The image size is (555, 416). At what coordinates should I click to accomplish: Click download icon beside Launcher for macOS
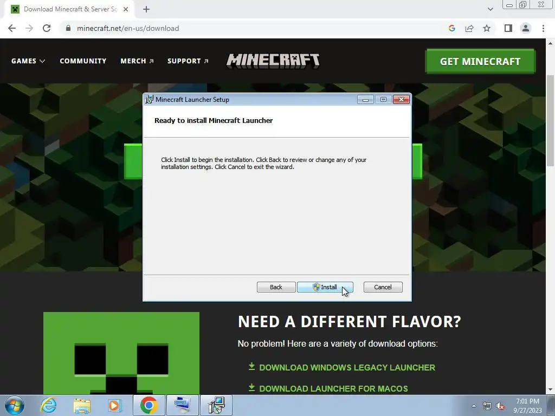(251, 388)
